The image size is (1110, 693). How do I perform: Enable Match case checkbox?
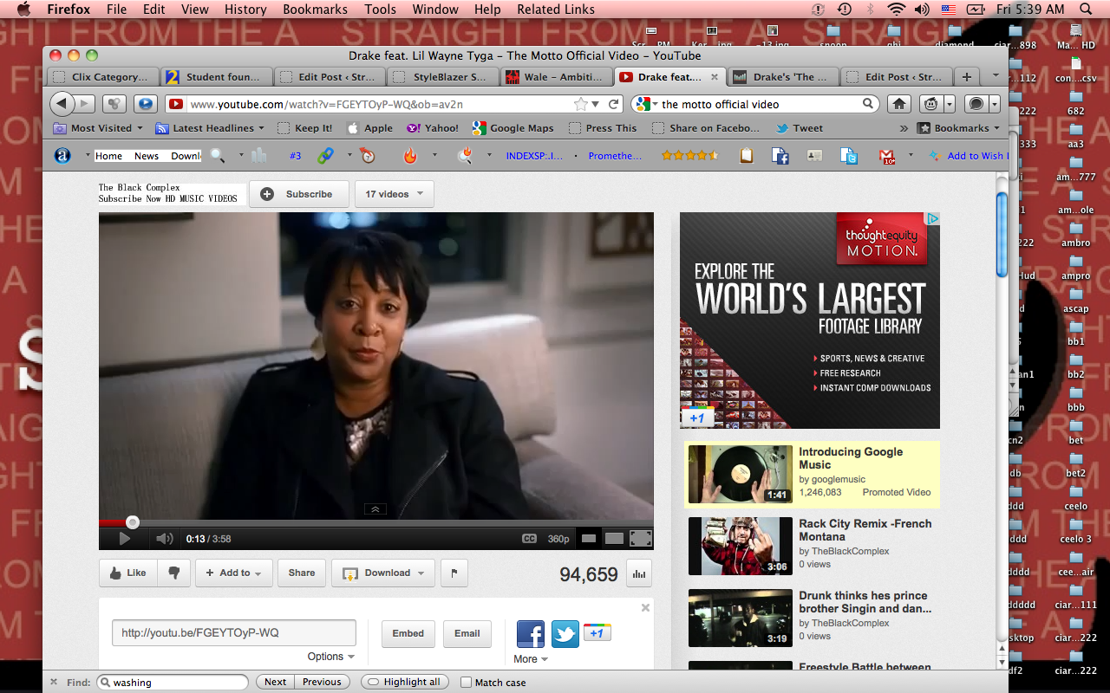tap(466, 683)
